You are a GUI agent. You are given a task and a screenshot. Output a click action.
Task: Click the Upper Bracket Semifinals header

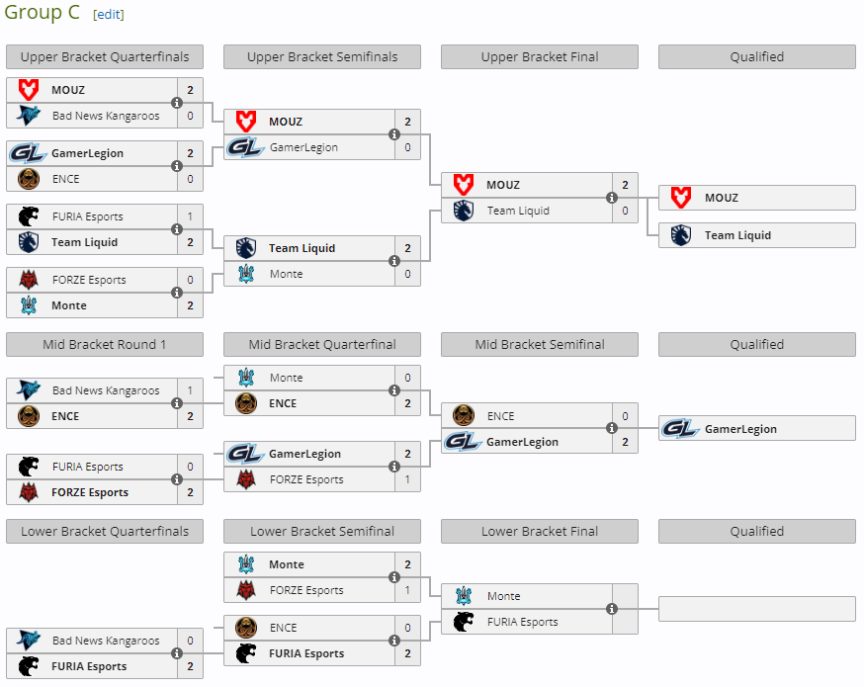point(322,57)
